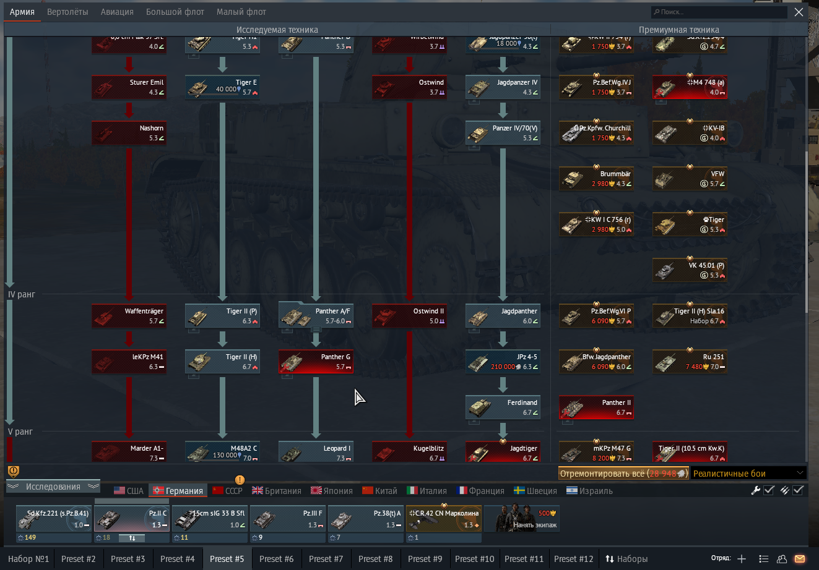
Task: Close the research tree window
Action: pyautogui.click(x=799, y=12)
